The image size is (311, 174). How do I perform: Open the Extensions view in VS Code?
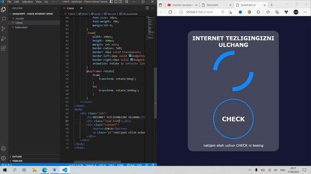pyautogui.click(x=3, y=48)
